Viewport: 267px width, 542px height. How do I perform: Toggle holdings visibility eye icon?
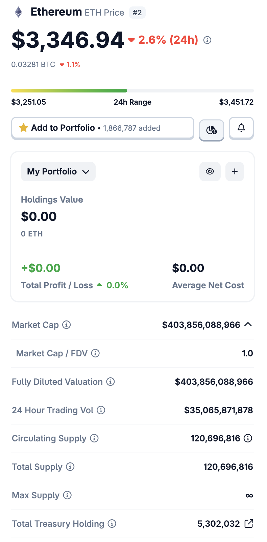210,171
